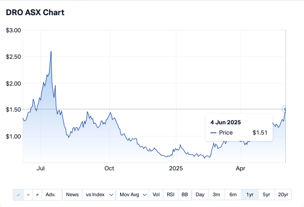
Task: Select the line chart type icon
Action: point(18,195)
